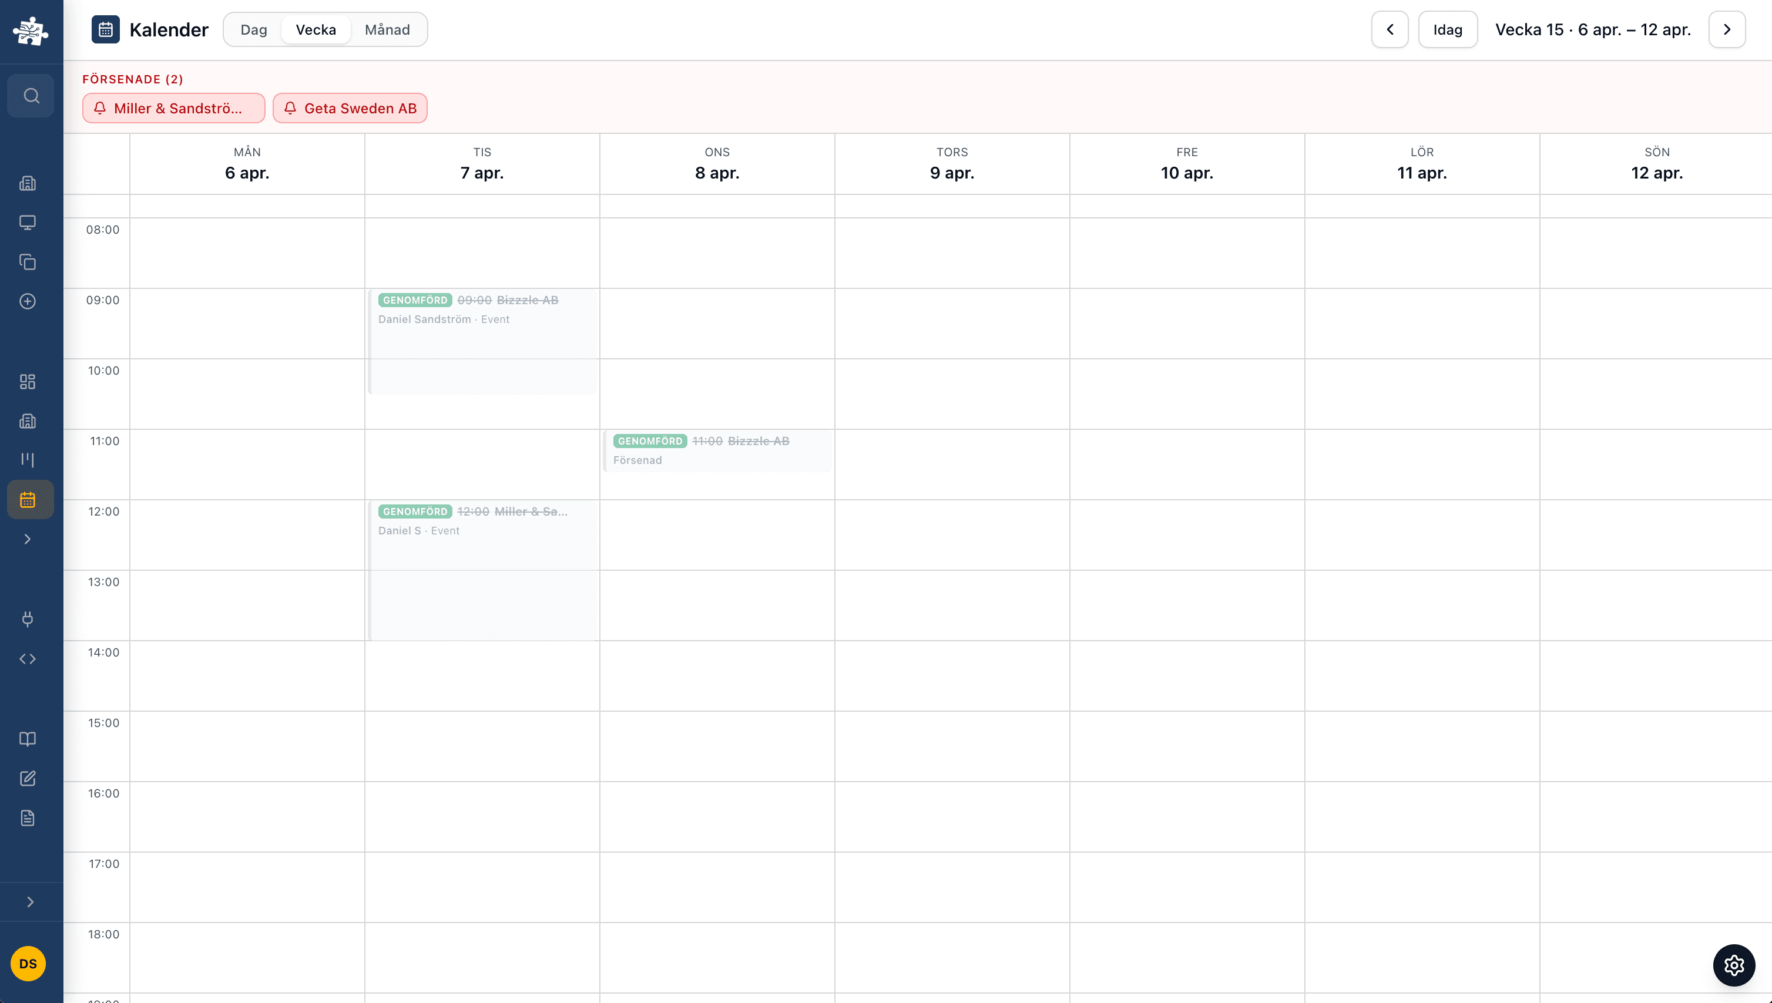Open the code brackets icon in sidebar
The image size is (1772, 1003).
coord(28,658)
